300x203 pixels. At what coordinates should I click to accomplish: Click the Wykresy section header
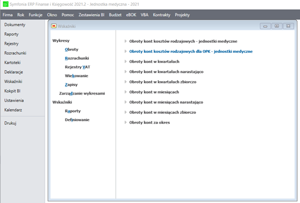61,41
